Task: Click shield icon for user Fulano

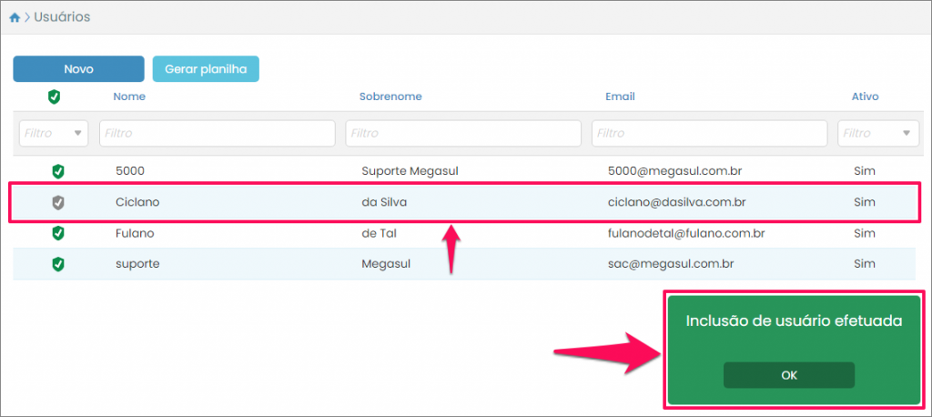Action: click(x=58, y=233)
